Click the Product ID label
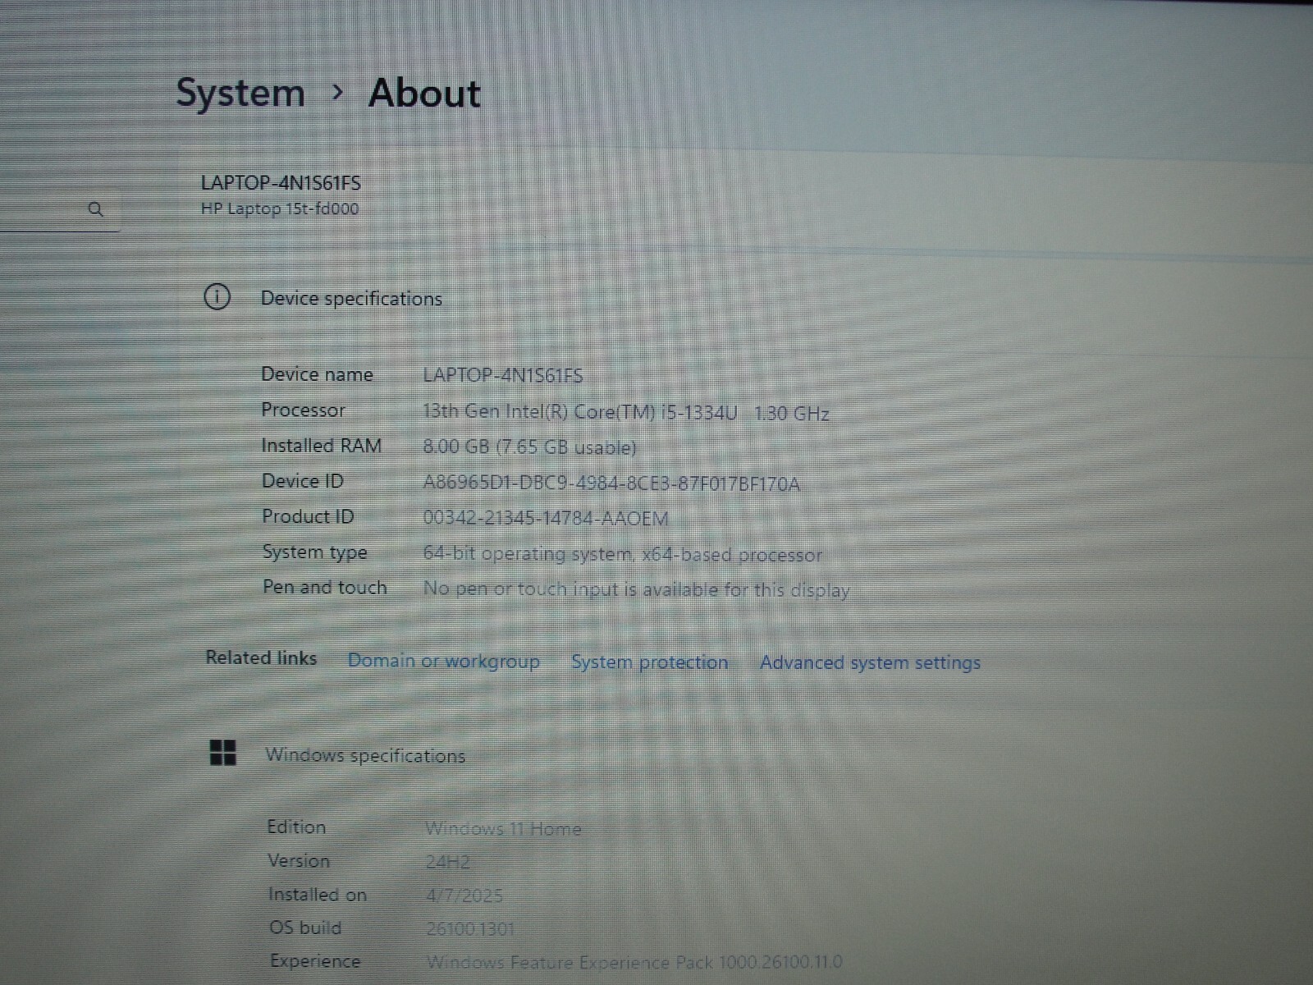1313x985 pixels. click(308, 516)
